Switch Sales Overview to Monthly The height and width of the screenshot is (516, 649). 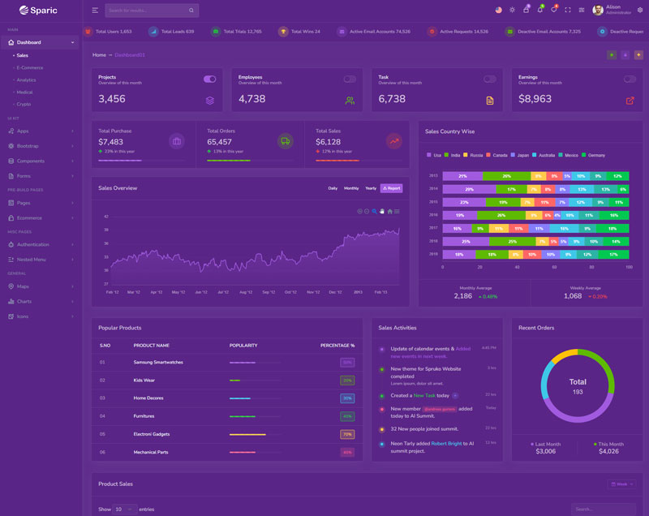tap(351, 188)
